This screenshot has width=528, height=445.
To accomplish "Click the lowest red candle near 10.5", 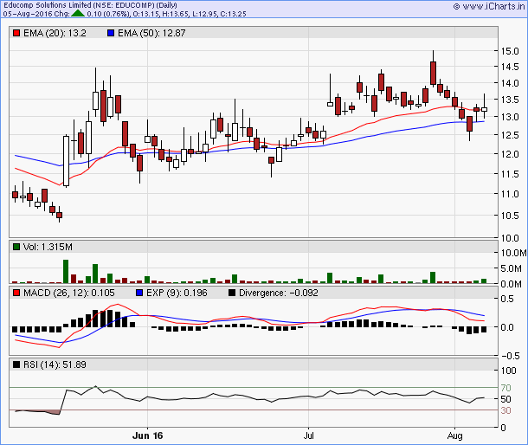I will pos(60,215).
